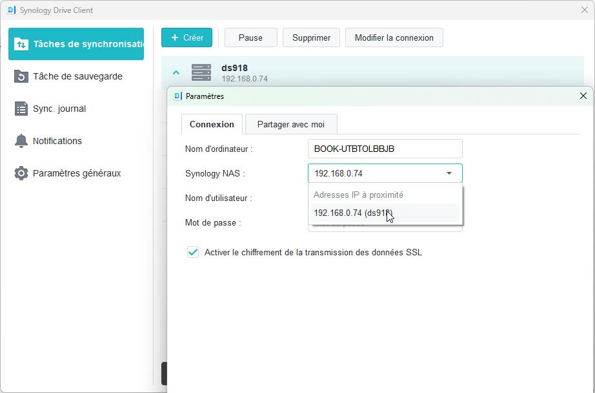This screenshot has width=595, height=393.
Task: Click the backup task icon
Action: (x=21, y=76)
